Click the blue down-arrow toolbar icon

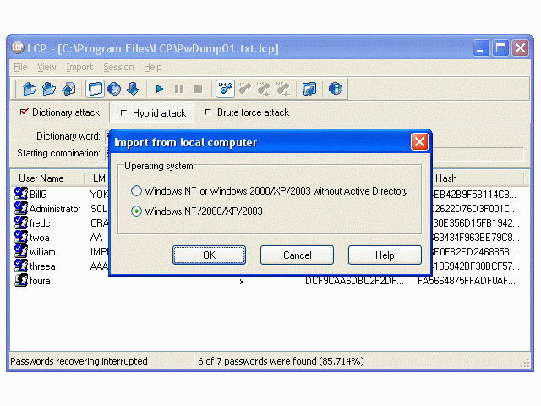tap(134, 89)
